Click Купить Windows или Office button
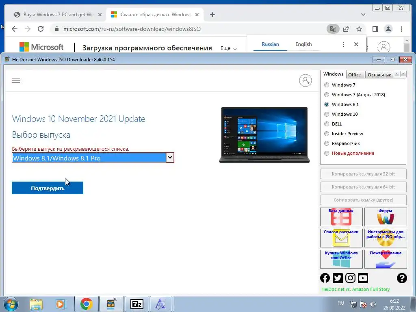416x312 pixels. click(x=341, y=259)
